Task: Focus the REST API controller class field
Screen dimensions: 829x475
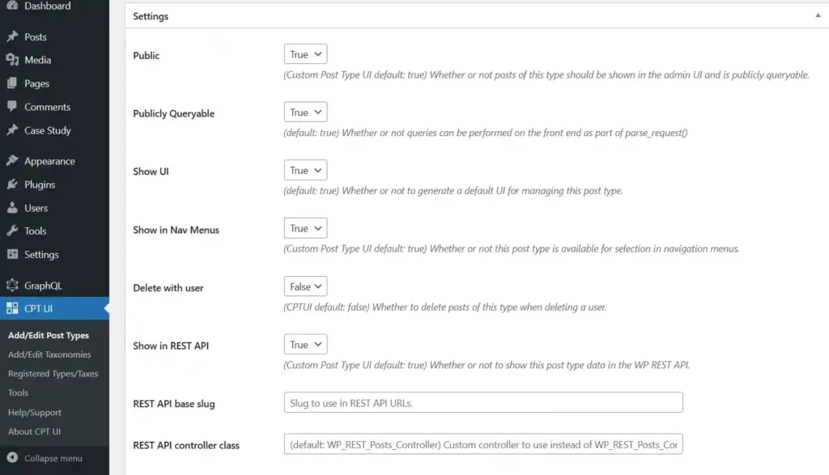Action: coord(483,444)
